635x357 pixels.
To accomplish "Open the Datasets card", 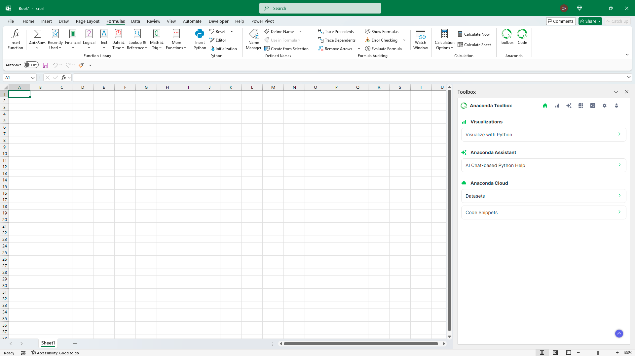I will [543, 196].
